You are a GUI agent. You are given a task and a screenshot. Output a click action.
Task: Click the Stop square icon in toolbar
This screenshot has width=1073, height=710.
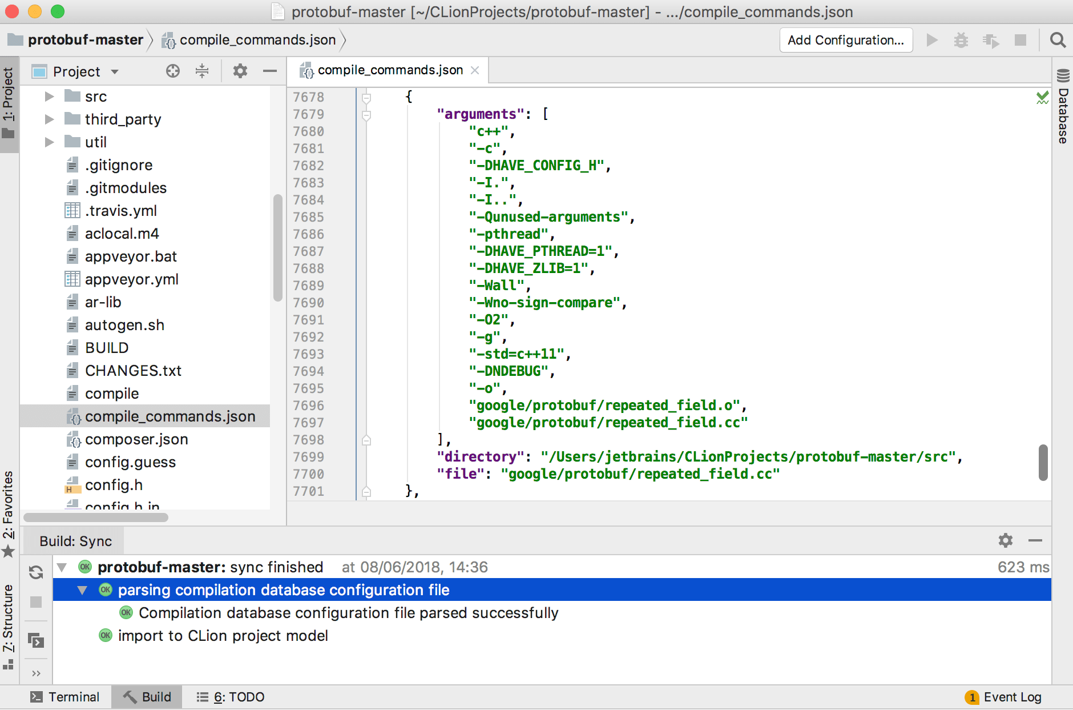(1020, 40)
